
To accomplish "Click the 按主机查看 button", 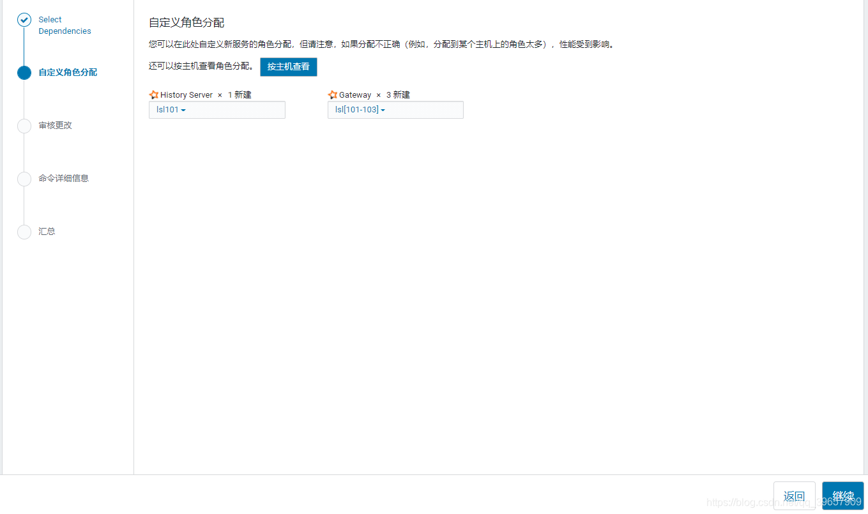I will tap(289, 66).
